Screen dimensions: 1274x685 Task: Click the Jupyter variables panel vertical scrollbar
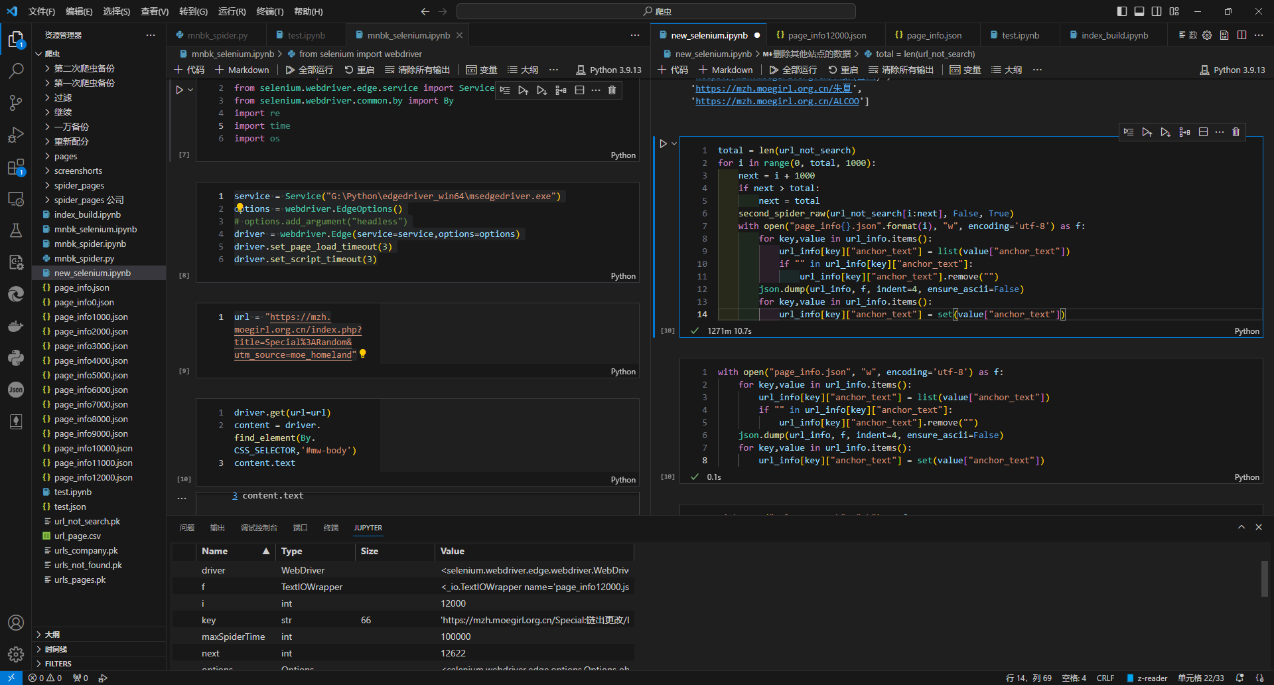tap(1264, 579)
